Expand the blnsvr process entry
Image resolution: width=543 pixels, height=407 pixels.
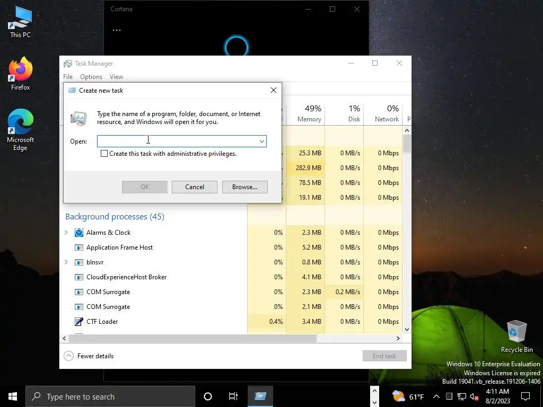click(66, 262)
